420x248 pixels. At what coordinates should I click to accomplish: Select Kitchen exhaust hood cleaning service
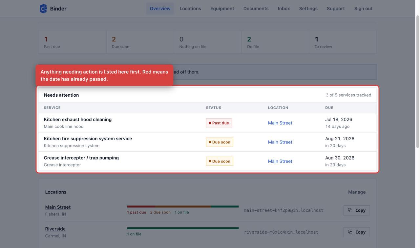(x=78, y=119)
